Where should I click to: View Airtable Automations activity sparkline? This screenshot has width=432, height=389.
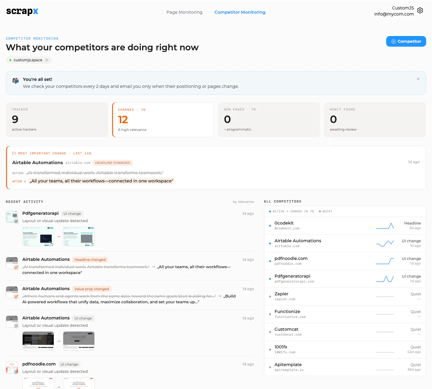[x=385, y=243]
